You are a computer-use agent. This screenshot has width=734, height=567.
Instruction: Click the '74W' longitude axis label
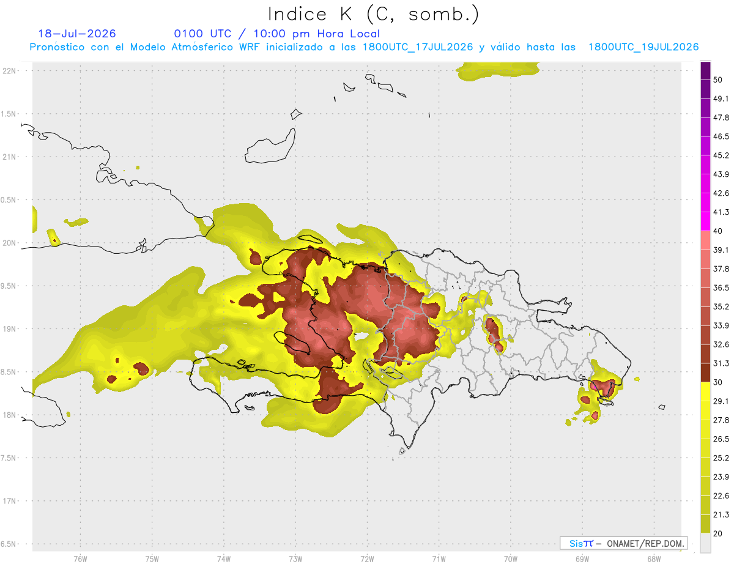[223, 559]
